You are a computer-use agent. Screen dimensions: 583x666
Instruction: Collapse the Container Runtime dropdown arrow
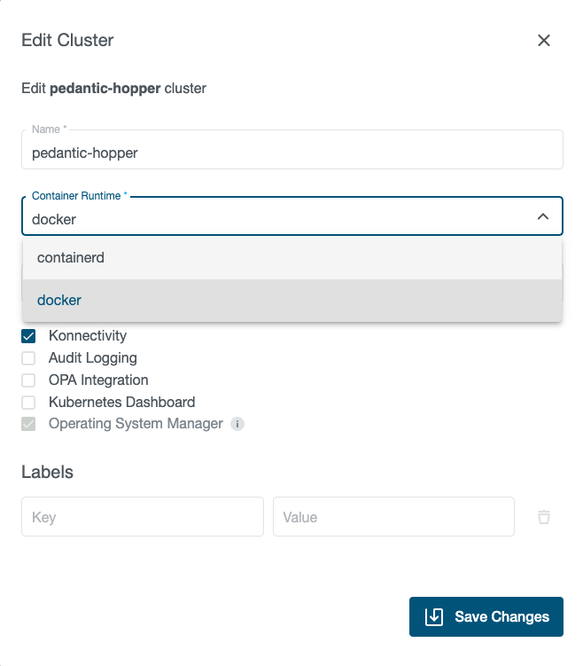(543, 217)
